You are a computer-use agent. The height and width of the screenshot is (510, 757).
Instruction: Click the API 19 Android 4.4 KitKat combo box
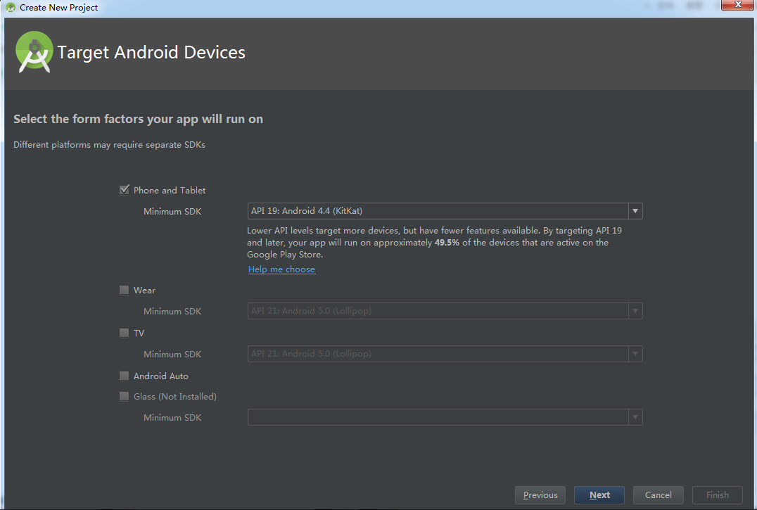pyautogui.click(x=438, y=211)
